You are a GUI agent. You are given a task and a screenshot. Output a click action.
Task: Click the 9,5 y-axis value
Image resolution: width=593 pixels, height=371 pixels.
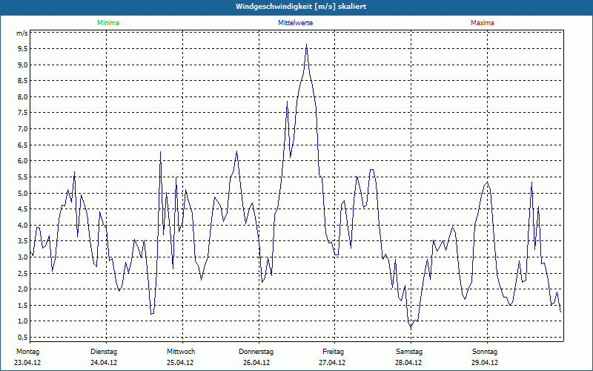pyautogui.click(x=23, y=49)
